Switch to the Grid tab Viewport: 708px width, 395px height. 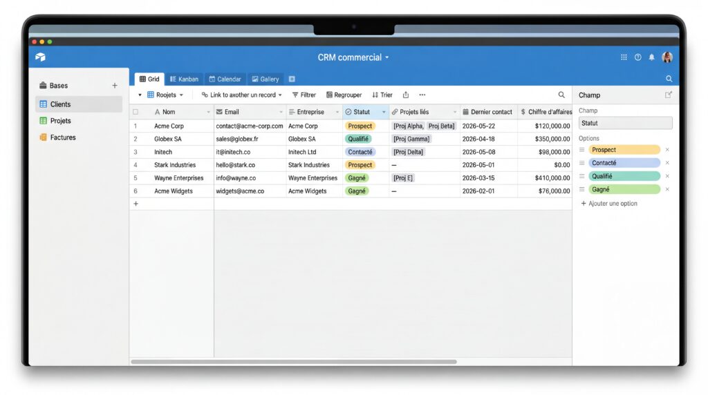coord(149,79)
